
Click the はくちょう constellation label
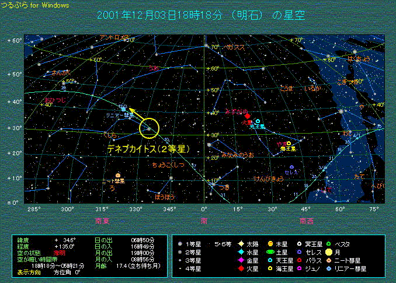click(x=358, y=59)
